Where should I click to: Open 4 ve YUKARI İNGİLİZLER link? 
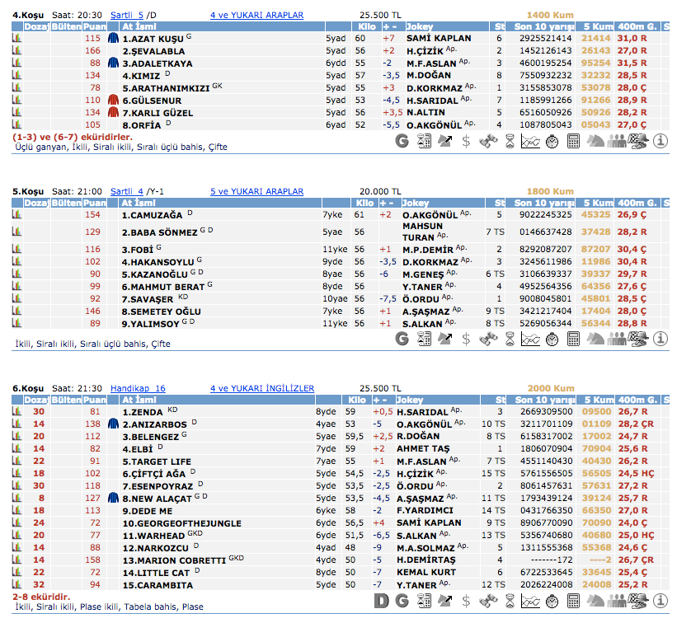coord(262,388)
